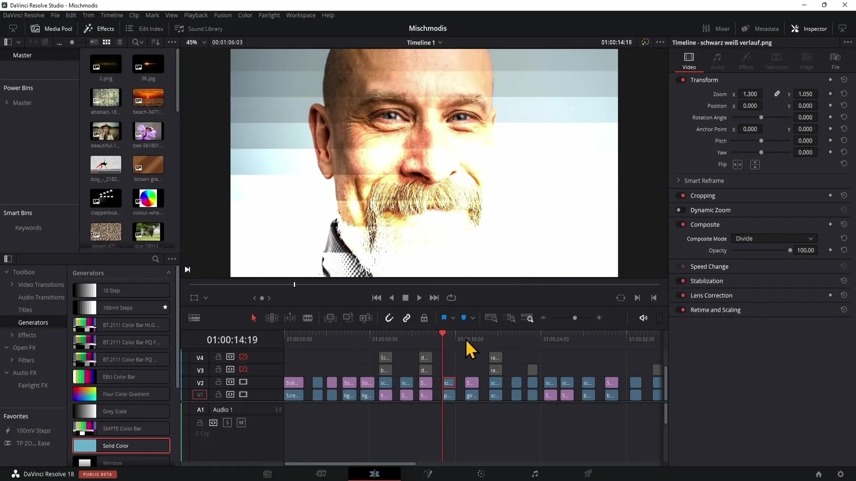The width and height of the screenshot is (856, 481).
Task: Drag the Opacity slider in Composite section
Action: pyautogui.click(x=790, y=251)
